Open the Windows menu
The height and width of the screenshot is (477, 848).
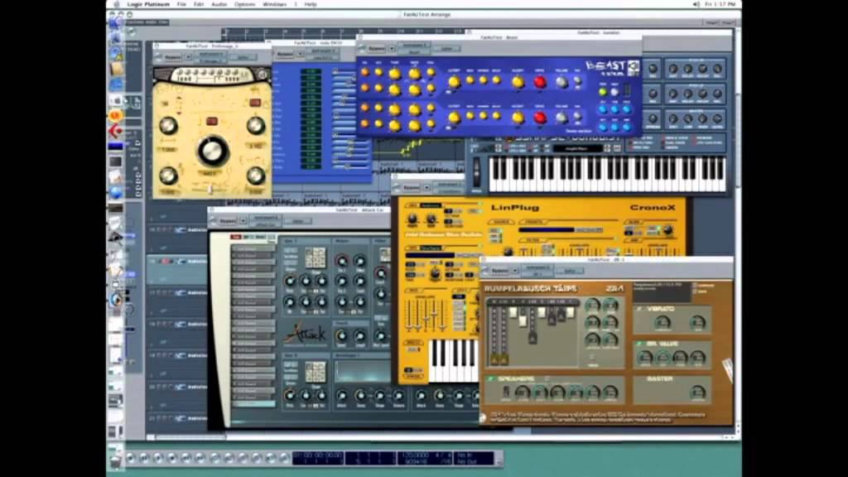pyautogui.click(x=274, y=4)
